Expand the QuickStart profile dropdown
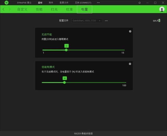Viewport: 167px width, 136px height. coord(87,21)
